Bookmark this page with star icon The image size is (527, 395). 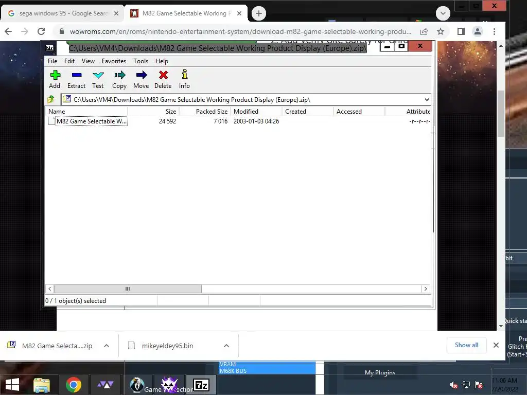[441, 31]
